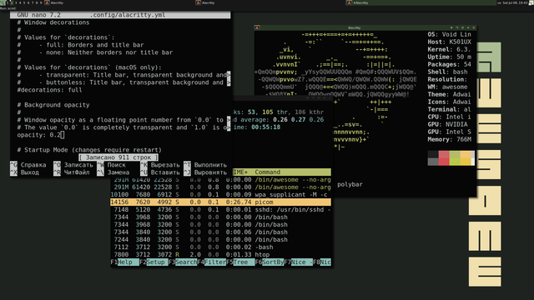Viewport: 534px width, 300px height.
Task: Toggle maximize on the neofetch Alacritty window
Action: [457, 27]
